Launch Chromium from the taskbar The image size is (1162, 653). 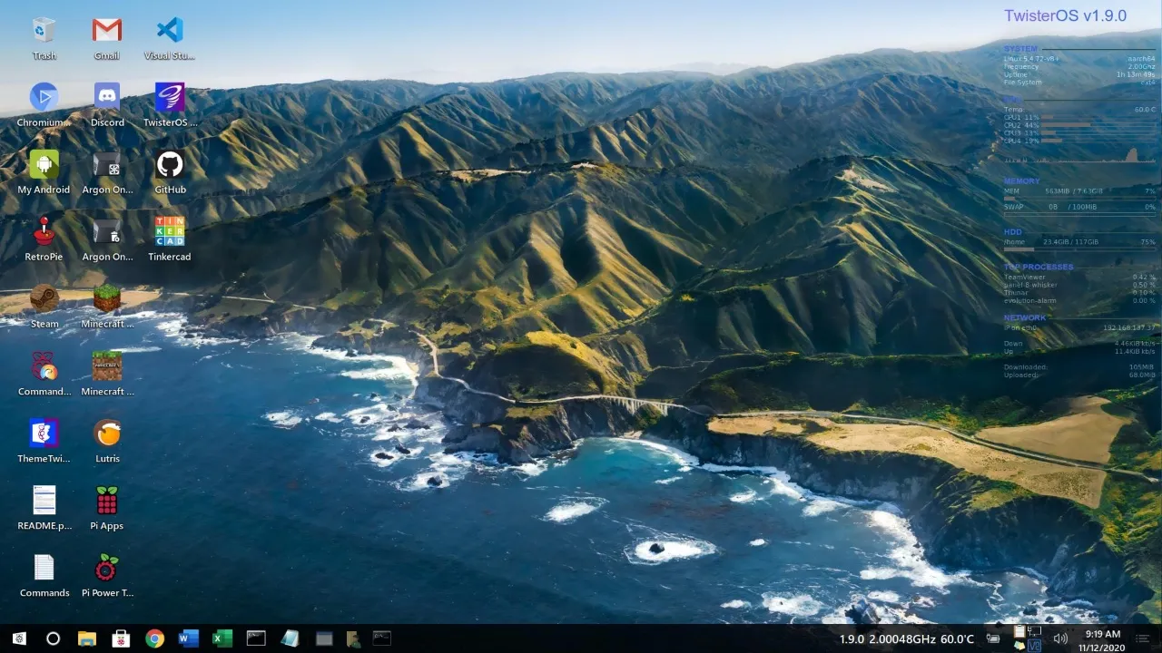(x=154, y=638)
